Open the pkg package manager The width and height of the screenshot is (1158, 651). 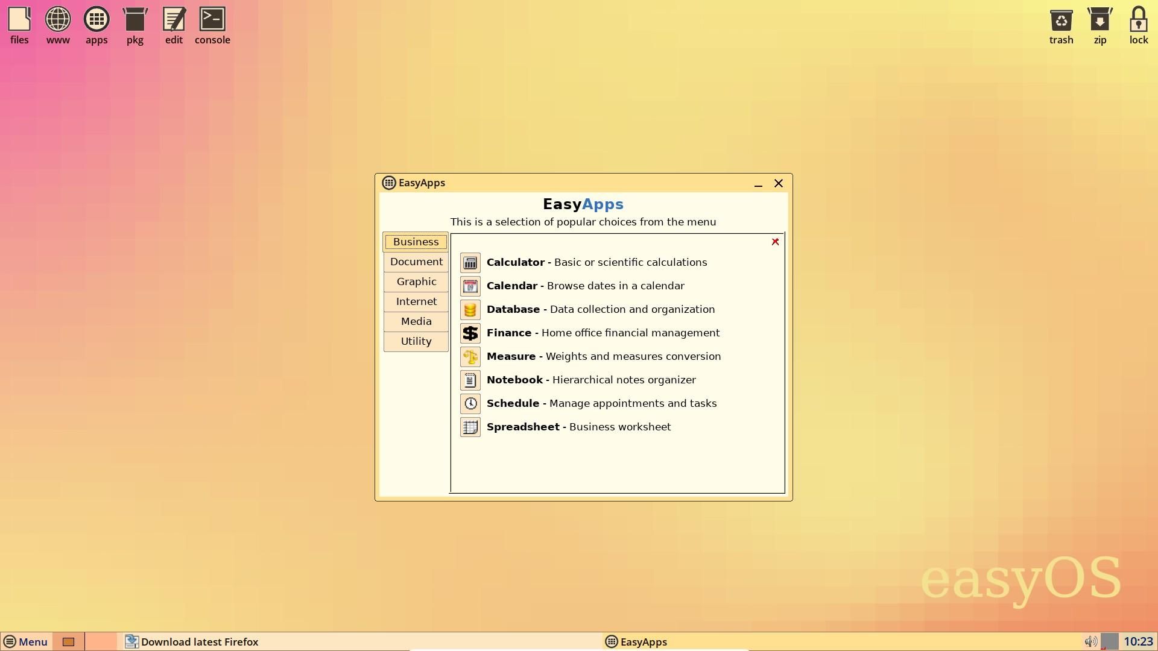coord(134,19)
